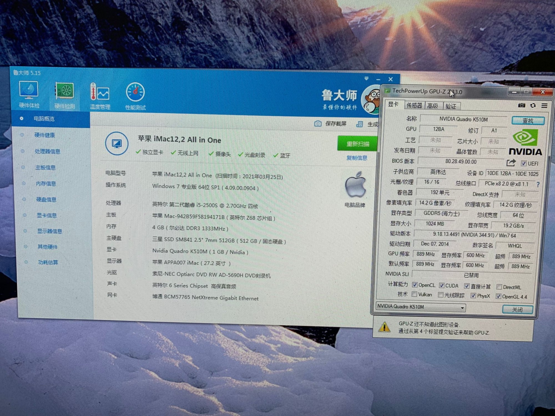Toggle the OpenCL checkbox

click(x=415, y=285)
